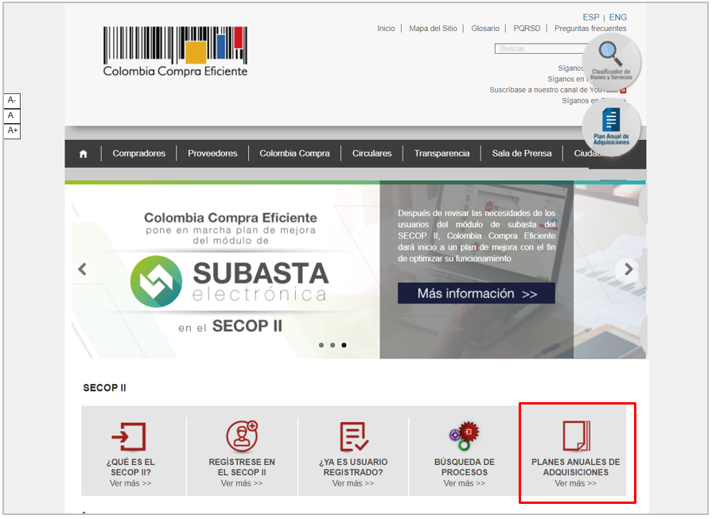Select the first carousel dot
The image size is (712, 519).
click(x=321, y=345)
